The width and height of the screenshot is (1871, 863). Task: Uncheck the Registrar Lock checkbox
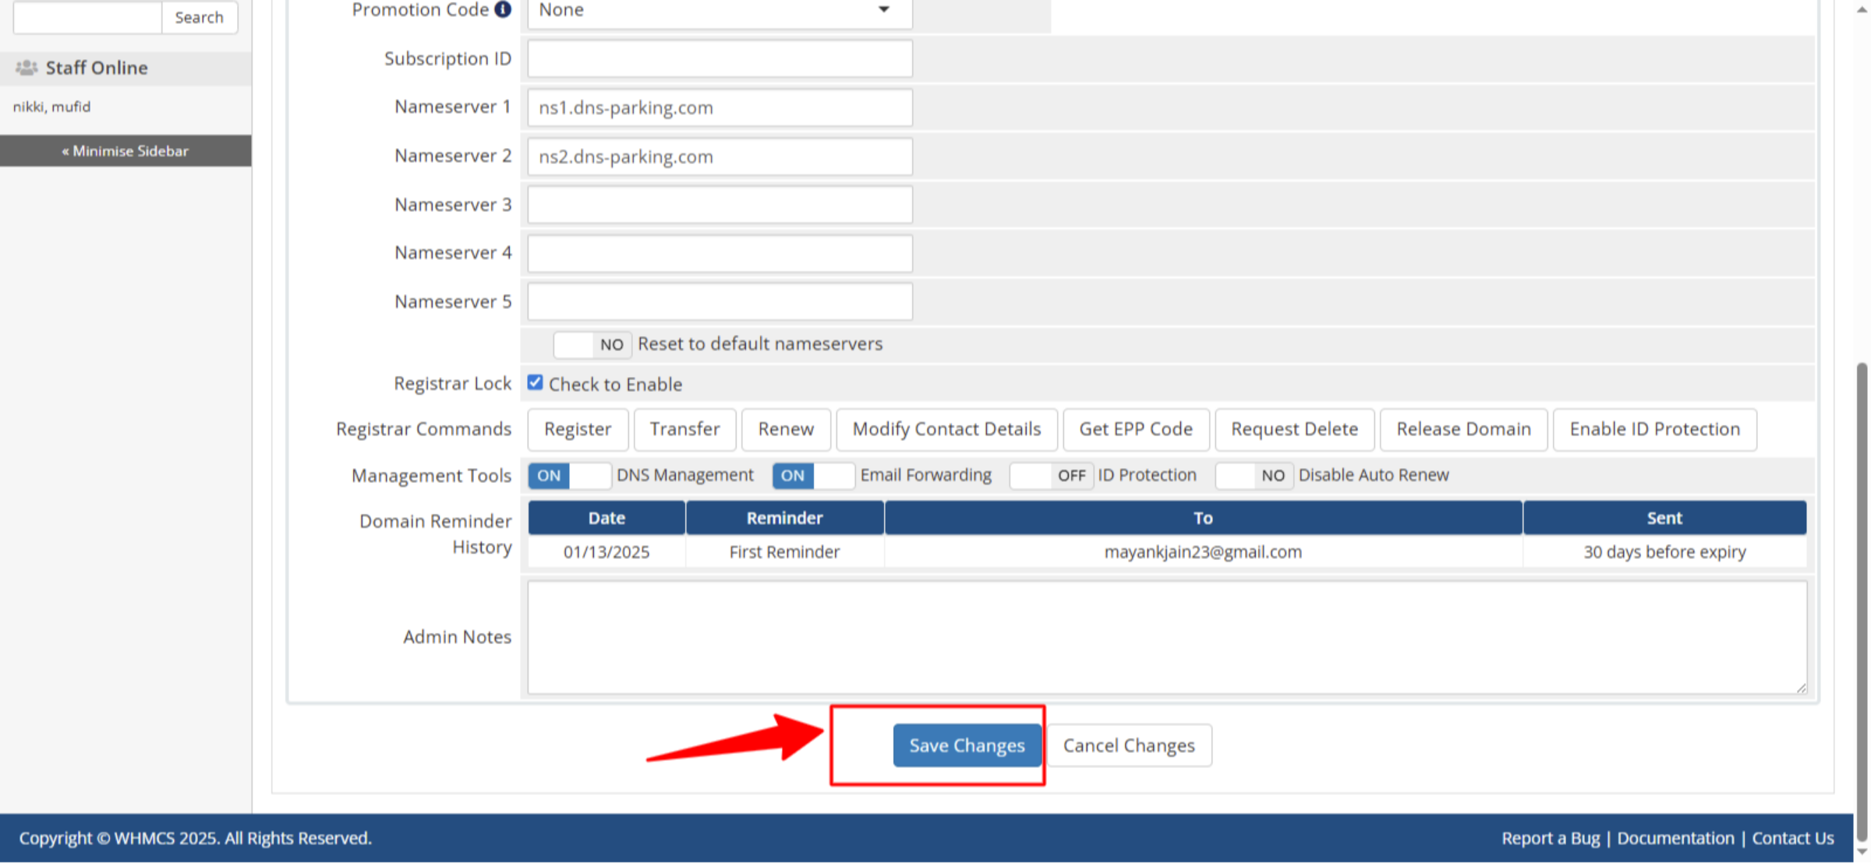[x=536, y=382]
